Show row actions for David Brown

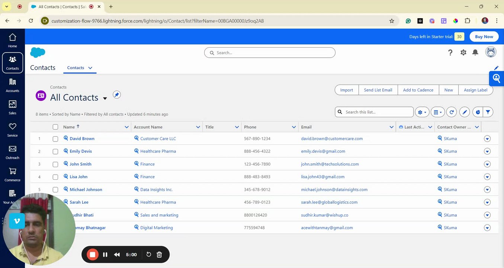pyautogui.click(x=487, y=139)
